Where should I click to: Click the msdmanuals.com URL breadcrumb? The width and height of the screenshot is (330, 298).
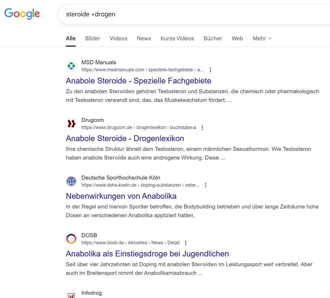(143, 70)
